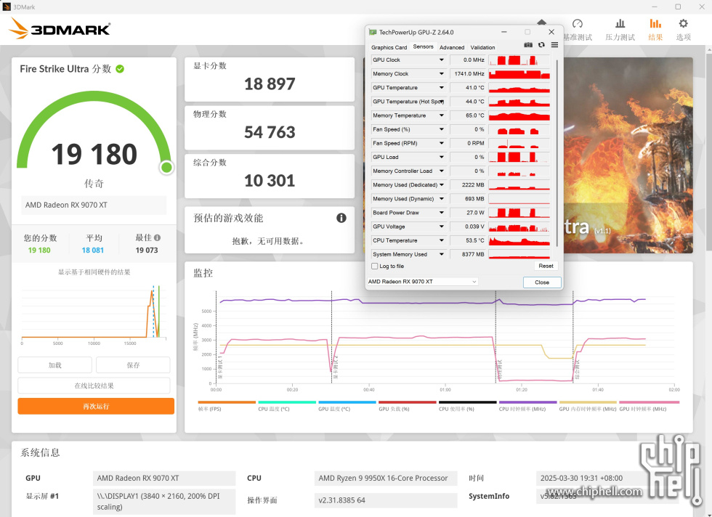The image size is (712, 517).
Task: Expand the Fan Speed (%) sensor dropdown
Action: coord(442,129)
